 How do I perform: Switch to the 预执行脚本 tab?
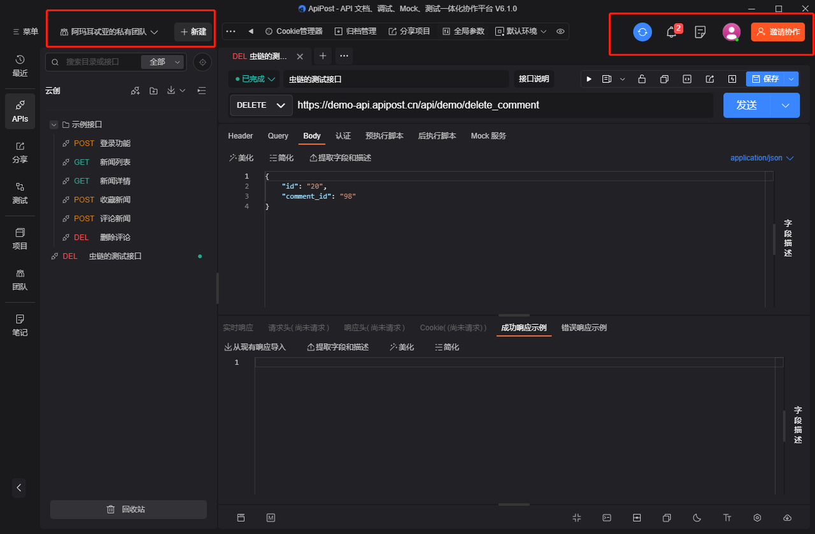tap(385, 136)
